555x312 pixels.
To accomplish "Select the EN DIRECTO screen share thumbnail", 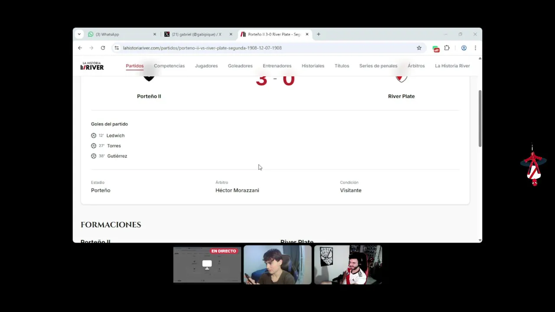I will coord(207,265).
